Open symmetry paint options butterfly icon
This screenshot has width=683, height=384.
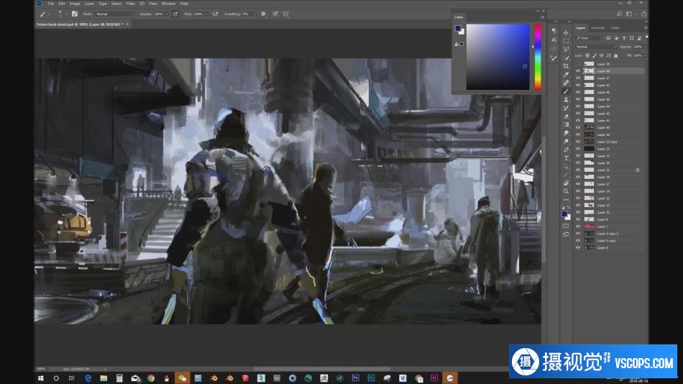285,14
